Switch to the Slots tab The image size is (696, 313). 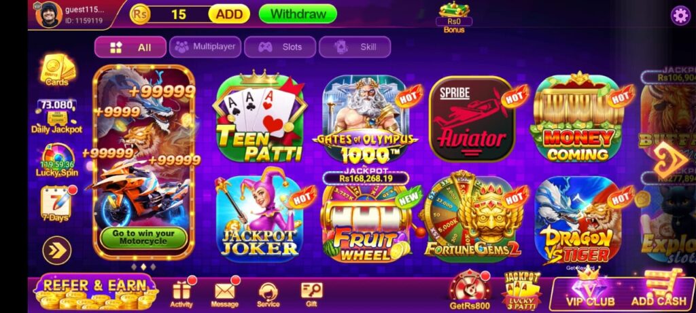click(280, 47)
